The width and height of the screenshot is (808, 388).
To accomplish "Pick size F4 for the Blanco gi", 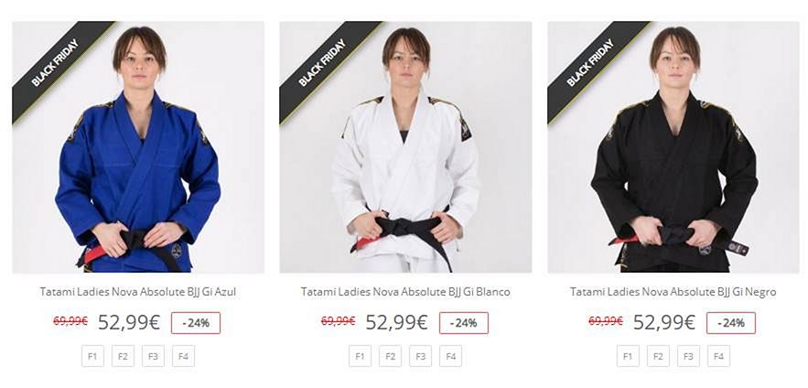I will (451, 356).
